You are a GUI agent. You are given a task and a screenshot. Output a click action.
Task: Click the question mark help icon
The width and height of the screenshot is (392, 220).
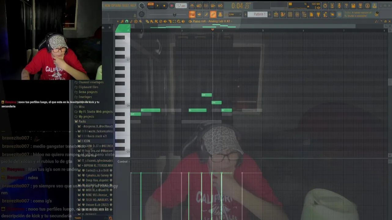(x=346, y=5)
